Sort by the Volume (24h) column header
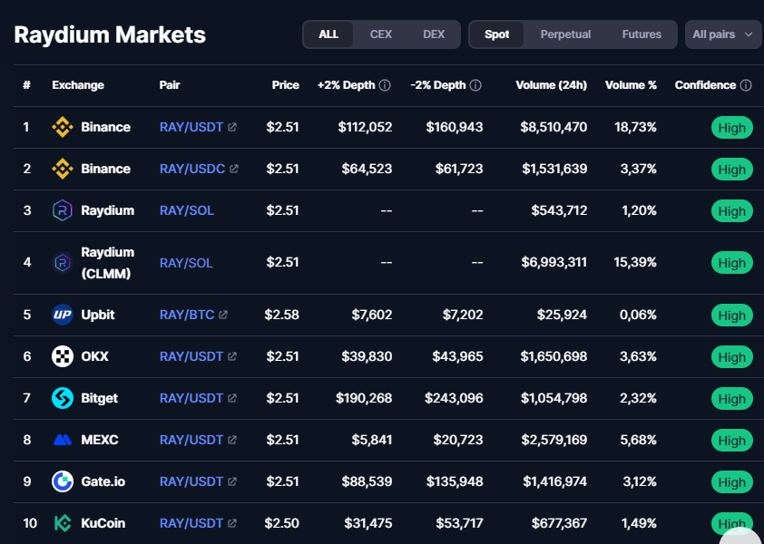This screenshot has width=764, height=544. click(551, 85)
